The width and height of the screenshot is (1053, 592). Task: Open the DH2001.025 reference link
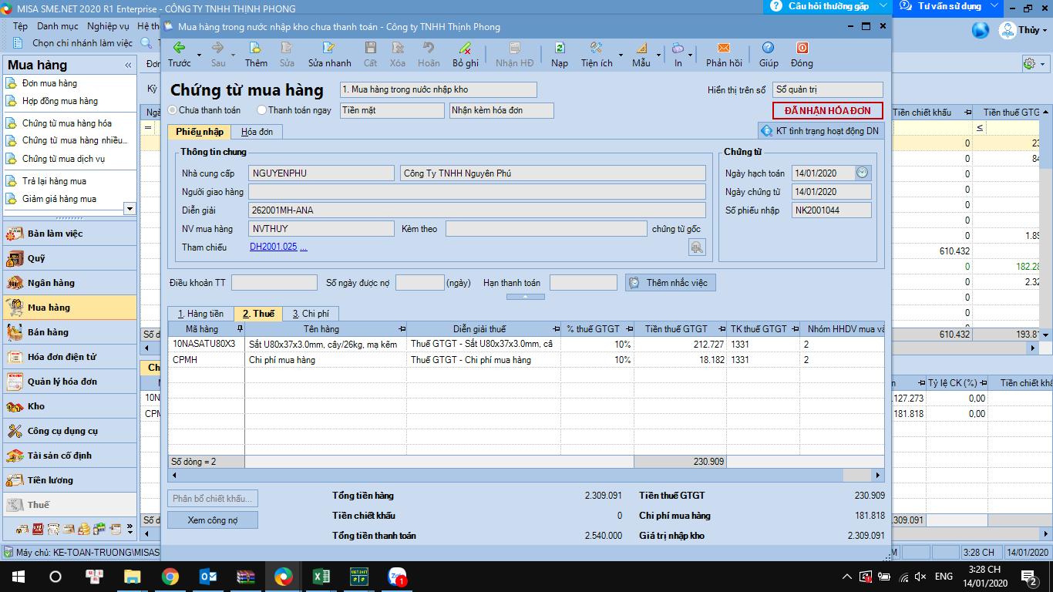[273, 247]
